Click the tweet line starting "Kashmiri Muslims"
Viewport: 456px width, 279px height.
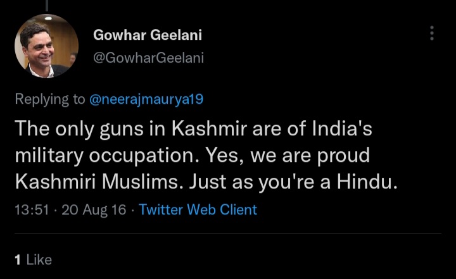(205, 182)
